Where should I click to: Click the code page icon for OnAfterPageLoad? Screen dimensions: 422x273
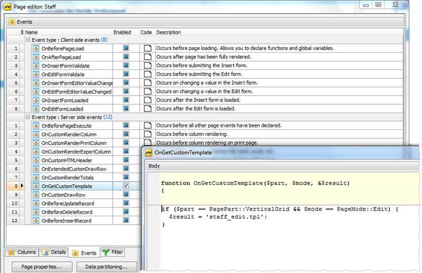click(147, 57)
